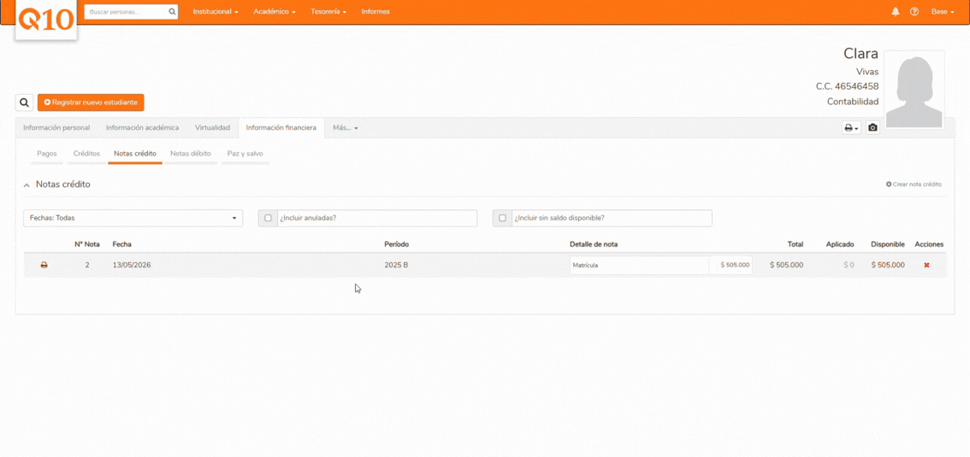The height and width of the screenshot is (457, 970).
Task: Click Registrar nuevo estudiante button
Action: [x=91, y=103]
